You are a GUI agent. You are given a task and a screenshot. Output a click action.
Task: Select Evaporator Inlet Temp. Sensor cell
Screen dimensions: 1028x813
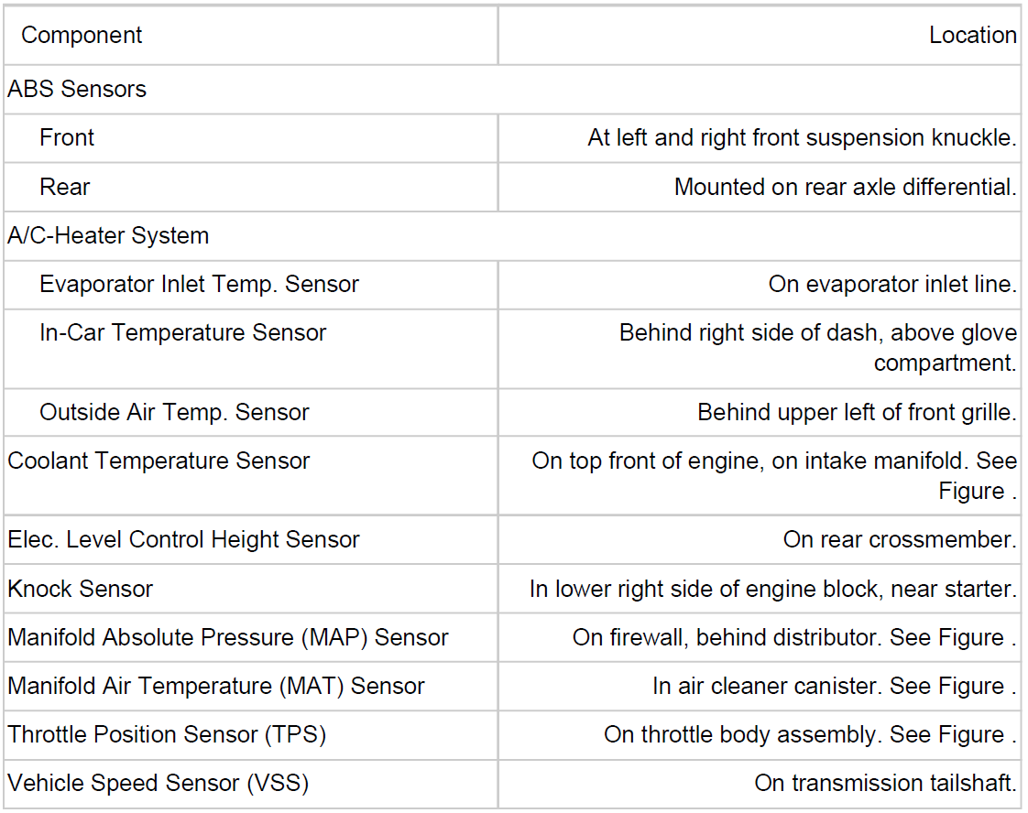(x=199, y=285)
